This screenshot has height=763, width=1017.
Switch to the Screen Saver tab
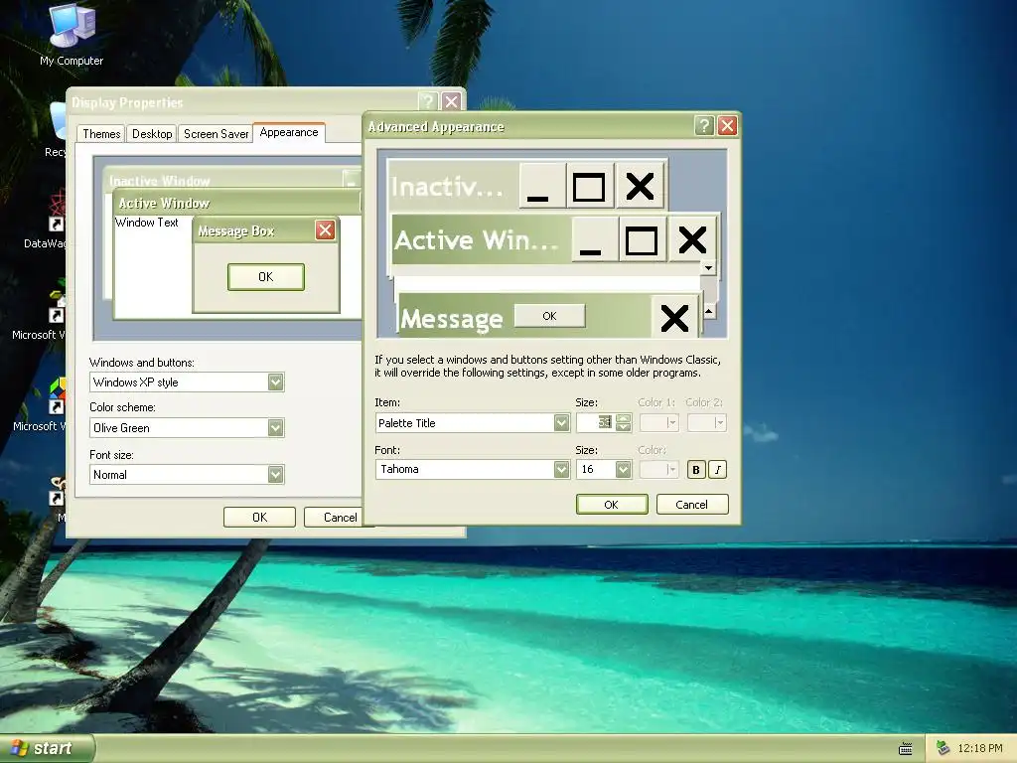click(x=216, y=134)
